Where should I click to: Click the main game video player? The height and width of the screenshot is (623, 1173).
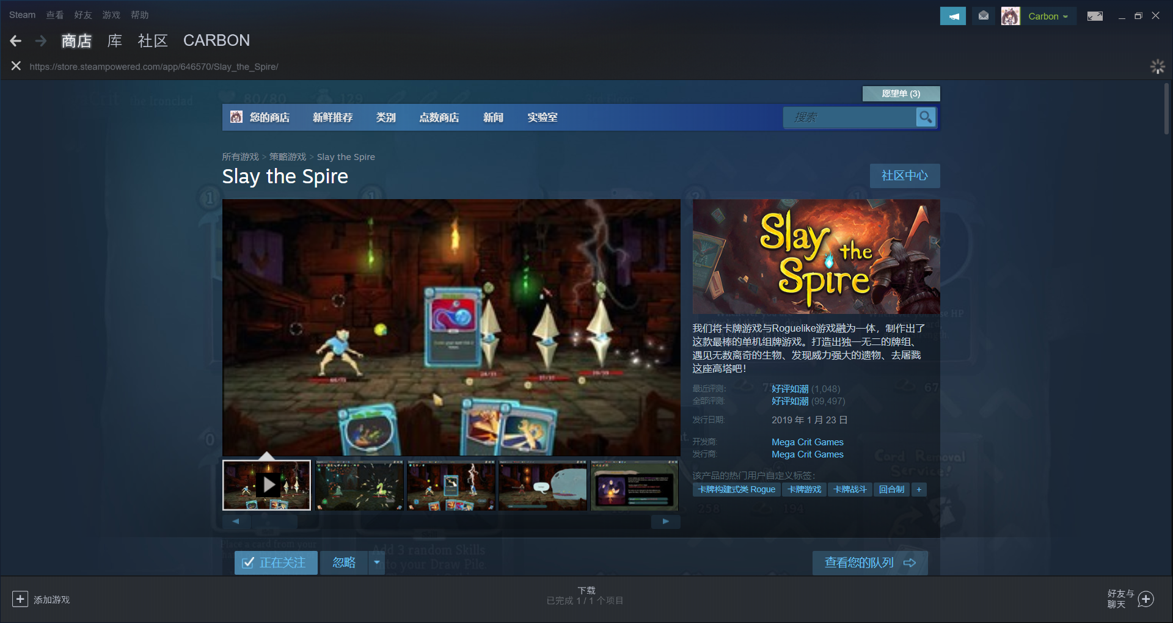(451, 327)
